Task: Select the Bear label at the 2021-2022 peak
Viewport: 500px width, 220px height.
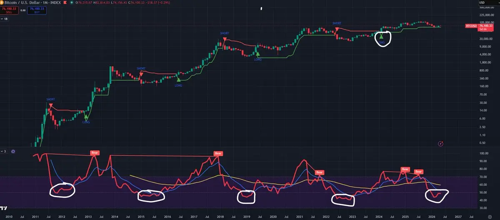Action: point(319,172)
